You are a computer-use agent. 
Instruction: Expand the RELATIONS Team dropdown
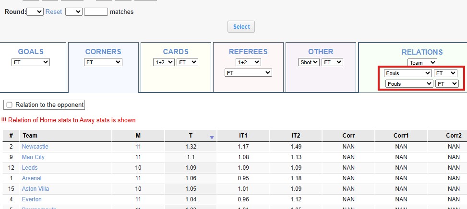point(422,62)
